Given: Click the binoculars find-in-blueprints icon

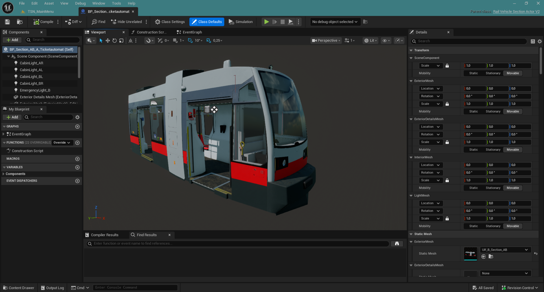Looking at the screenshot, I should pyautogui.click(x=397, y=244).
